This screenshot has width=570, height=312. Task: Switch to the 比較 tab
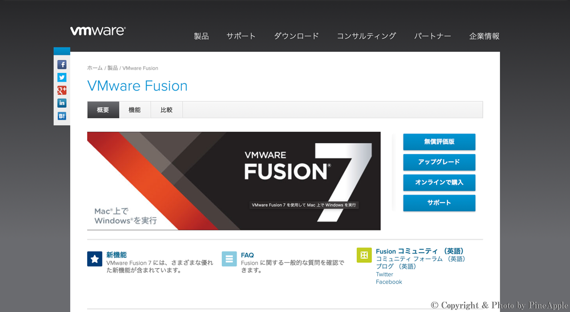click(166, 110)
